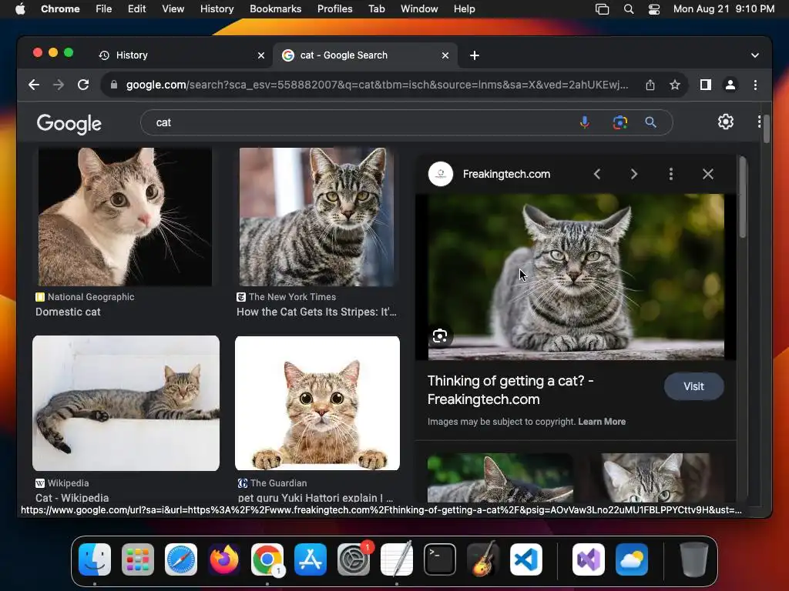789x591 pixels.
Task: Open the Bookmarks menu
Action: (x=275, y=8)
